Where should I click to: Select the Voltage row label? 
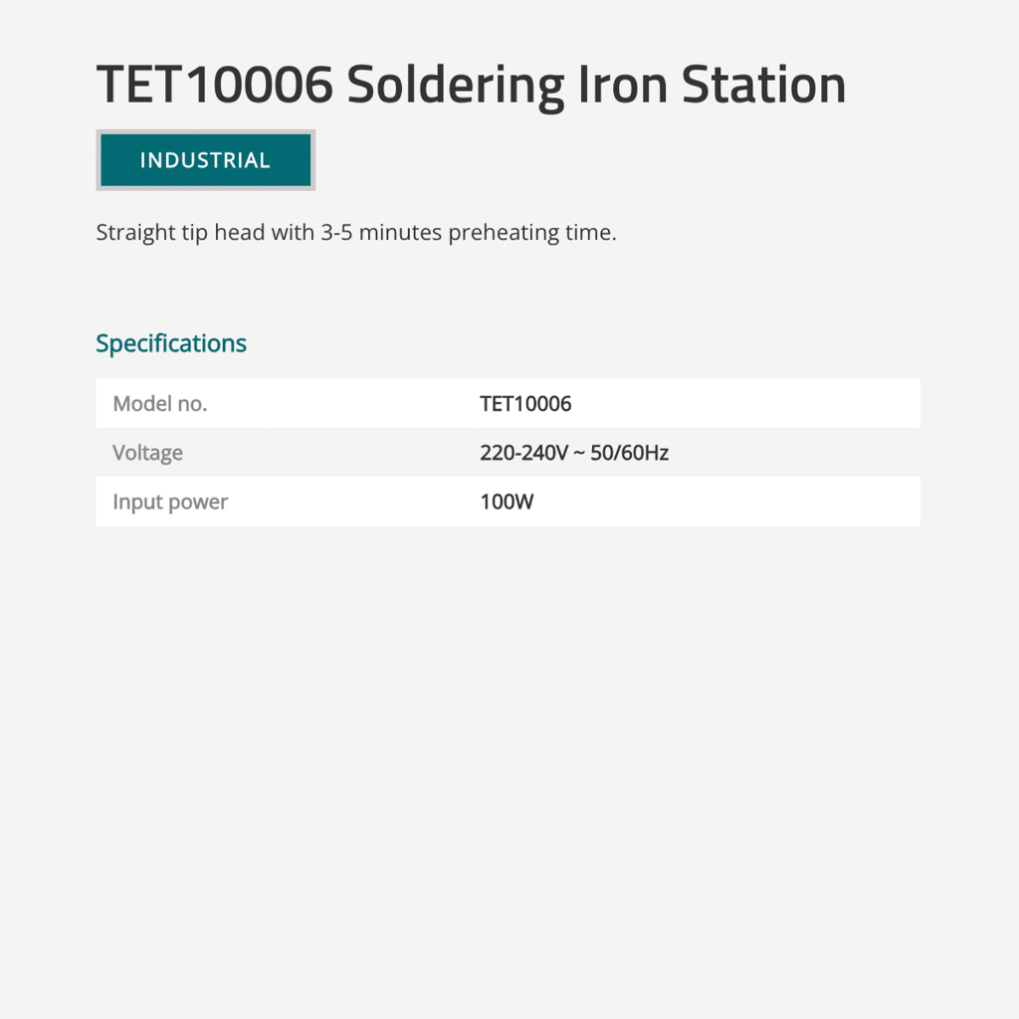148,453
